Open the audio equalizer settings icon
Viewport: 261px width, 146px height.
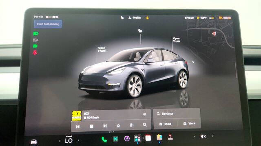(x=132, y=125)
